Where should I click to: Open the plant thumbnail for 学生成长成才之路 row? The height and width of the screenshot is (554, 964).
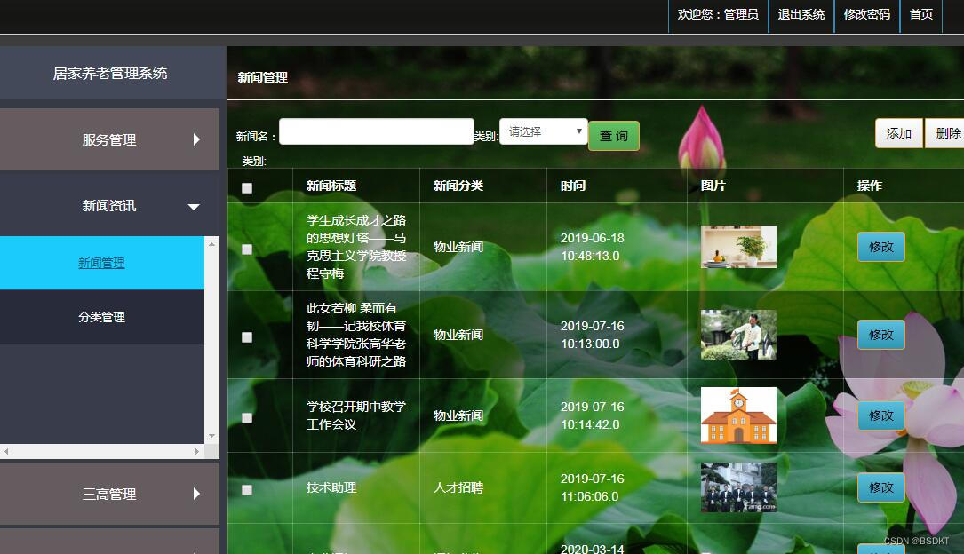point(738,247)
